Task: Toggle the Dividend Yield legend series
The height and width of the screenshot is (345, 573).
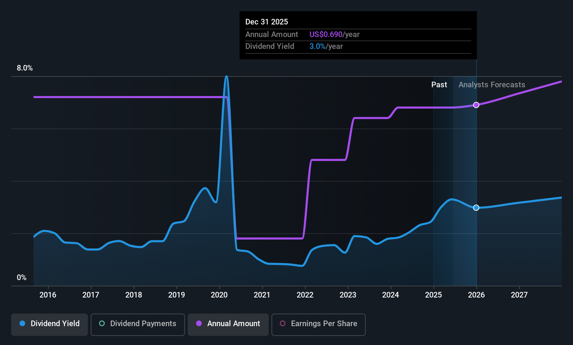Action: pos(50,324)
